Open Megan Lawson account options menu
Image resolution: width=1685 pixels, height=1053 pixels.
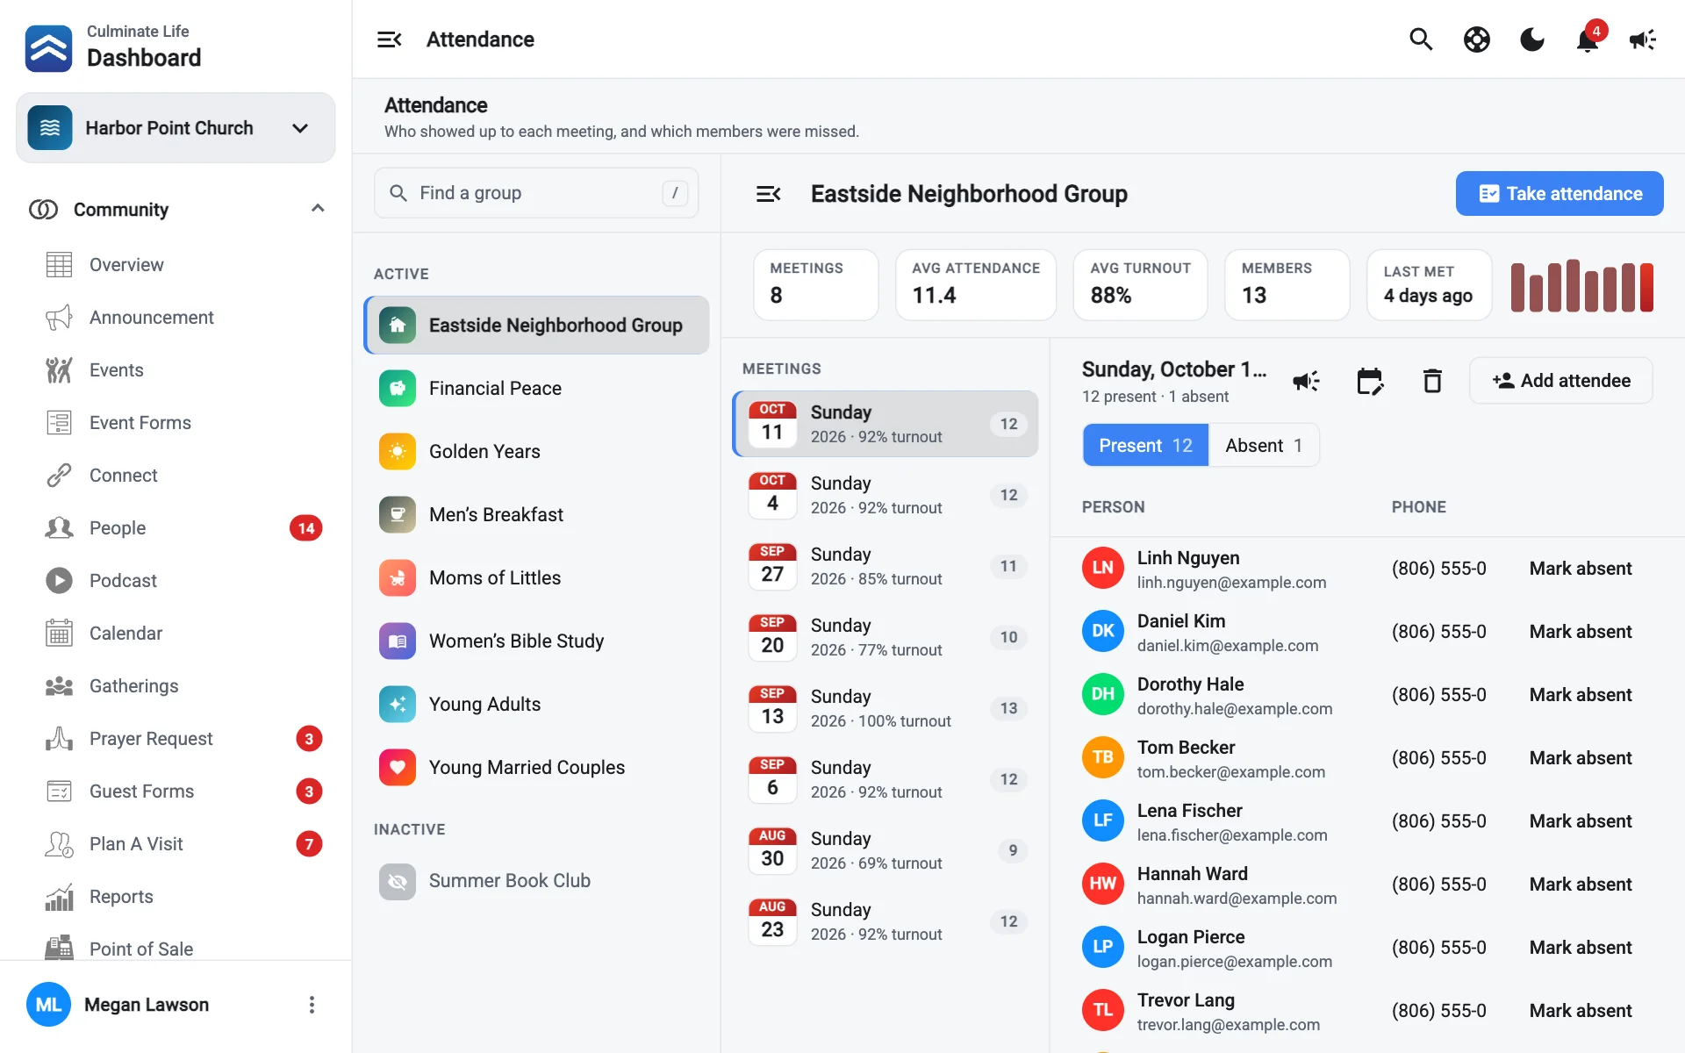[312, 1005]
